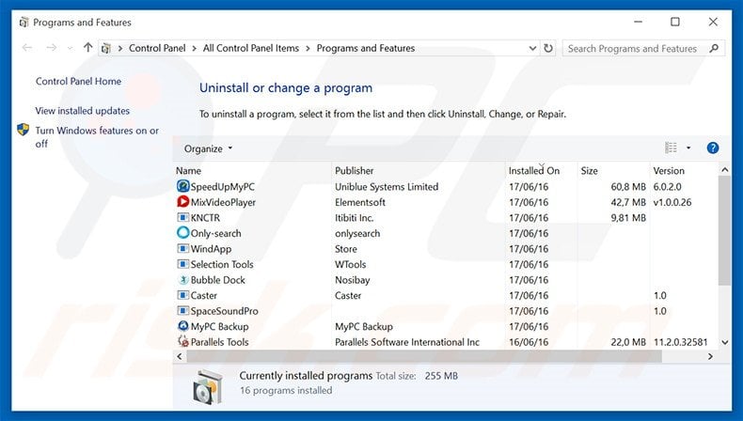Click the Only-search circle icon
This screenshot has width=743, height=421.
click(x=182, y=232)
